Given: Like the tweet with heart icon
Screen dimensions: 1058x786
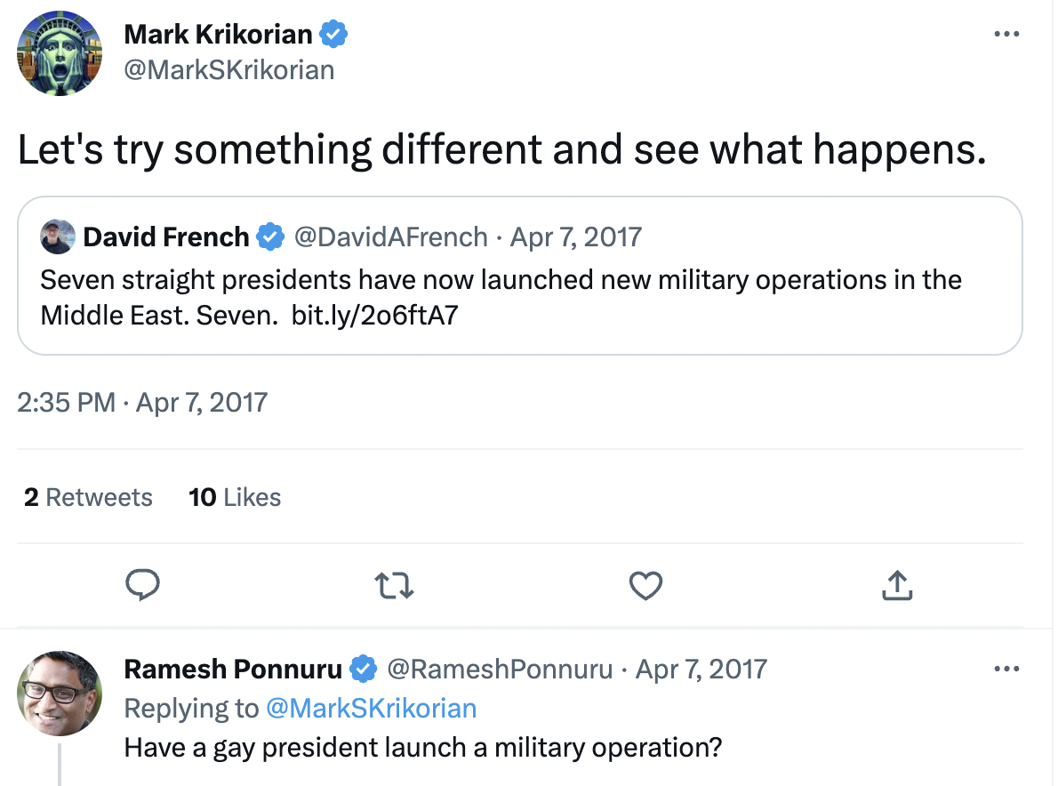Looking at the screenshot, I should pos(645,585).
